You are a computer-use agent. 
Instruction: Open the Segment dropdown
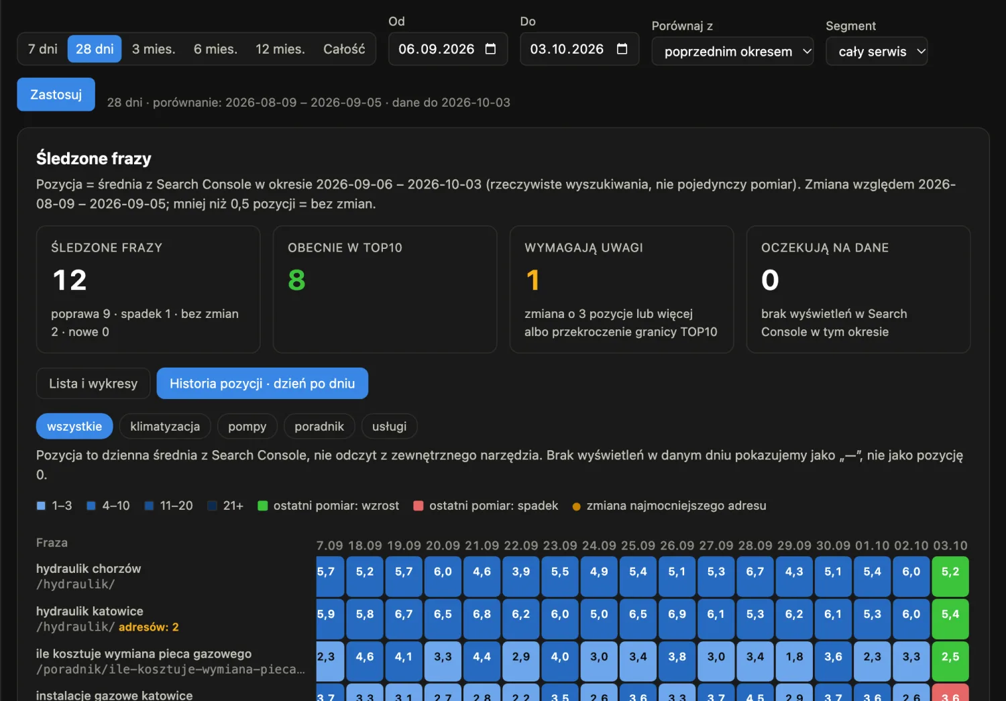[x=877, y=51]
